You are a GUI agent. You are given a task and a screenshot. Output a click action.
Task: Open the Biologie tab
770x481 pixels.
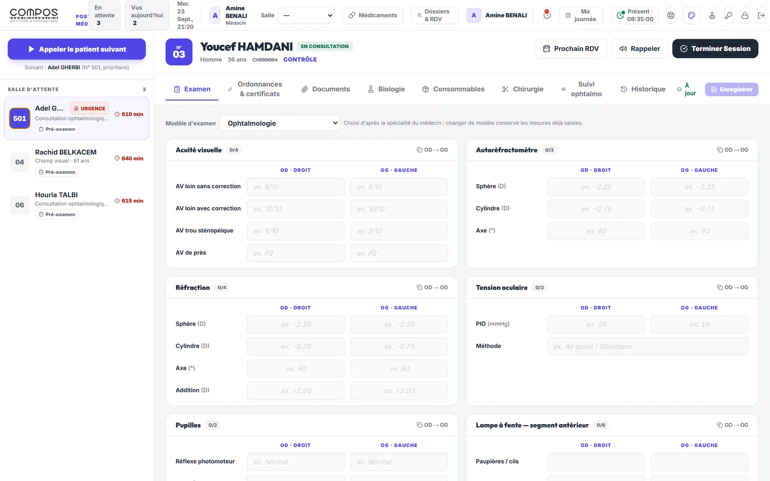click(386, 89)
